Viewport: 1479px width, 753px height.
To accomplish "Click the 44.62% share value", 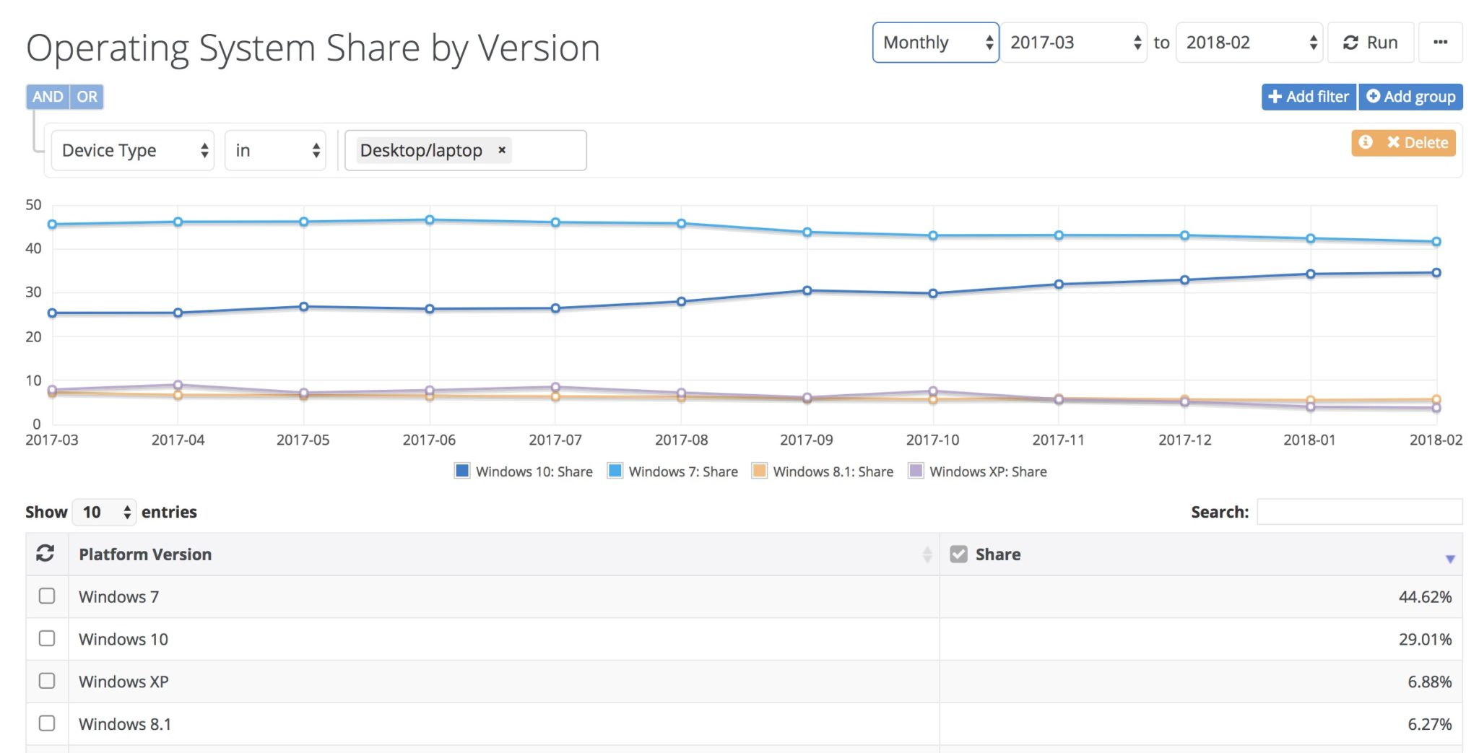I will (x=1425, y=597).
